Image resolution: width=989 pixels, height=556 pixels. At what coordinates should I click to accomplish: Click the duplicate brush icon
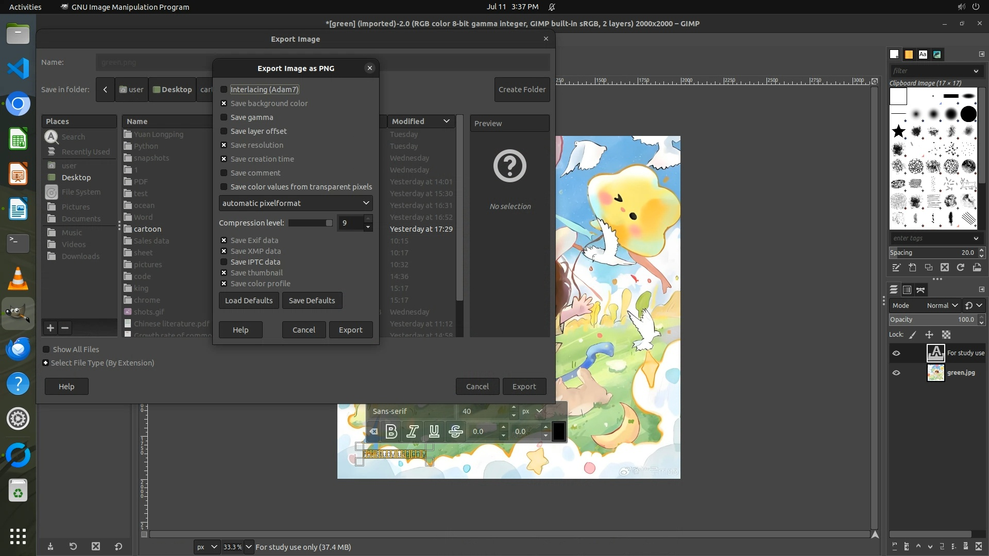(928, 267)
